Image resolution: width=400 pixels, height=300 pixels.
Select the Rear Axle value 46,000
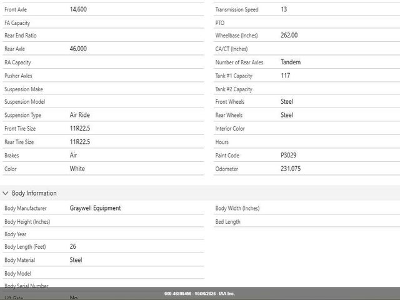tap(78, 49)
